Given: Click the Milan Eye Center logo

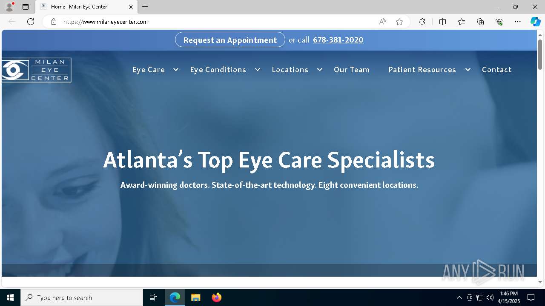Looking at the screenshot, I should click(36, 70).
